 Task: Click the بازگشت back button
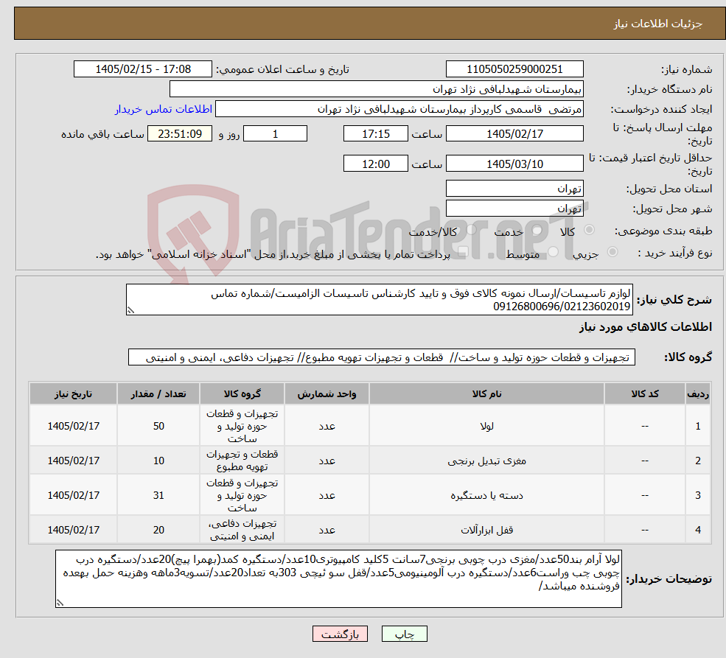point(340,634)
